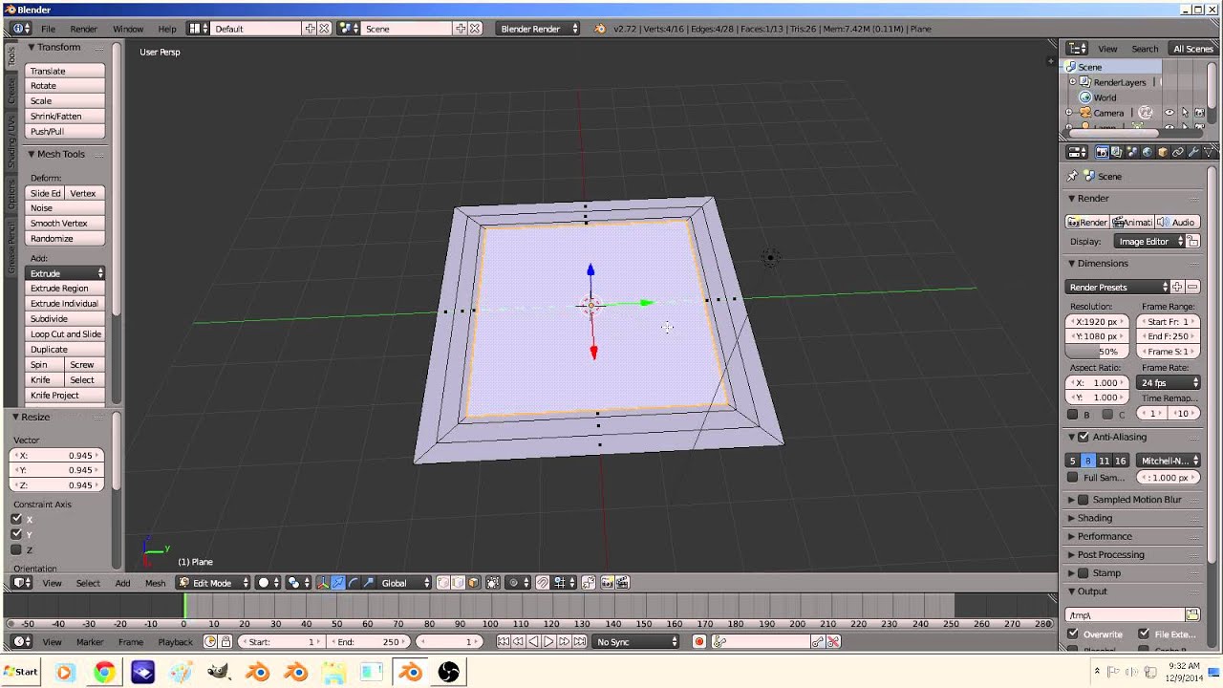Open the Image Editor display dropdown
Viewport: 1223px width, 688px height.
point(1149,242)
